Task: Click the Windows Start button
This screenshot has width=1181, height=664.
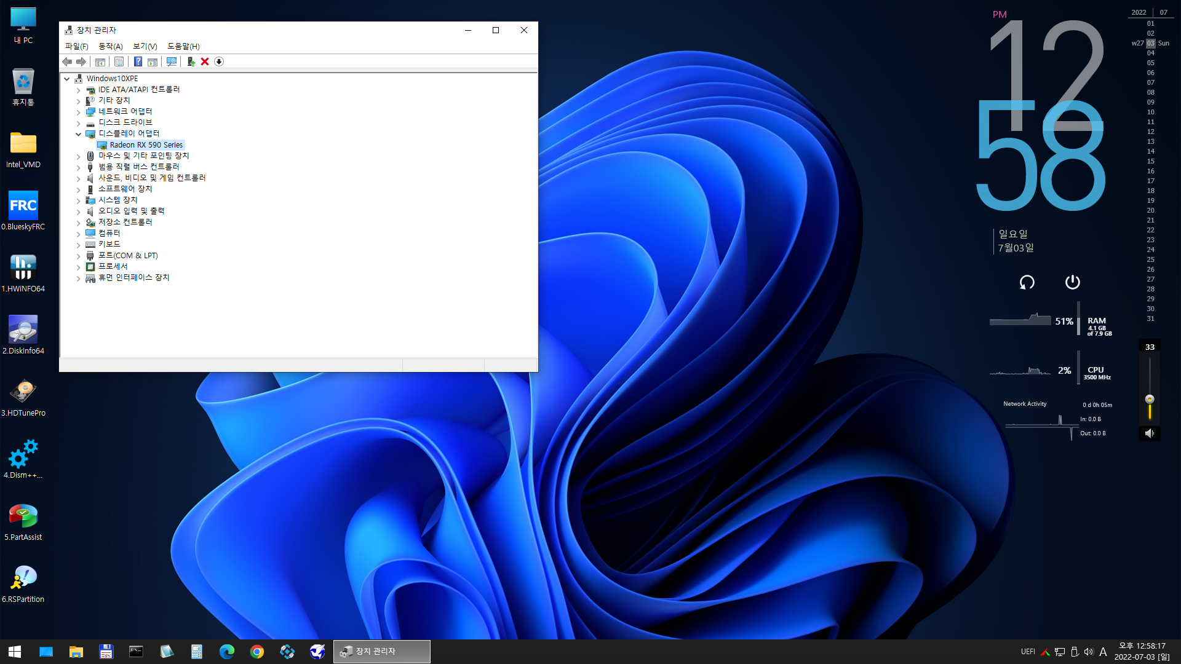Action: click(x=15, y=652)
